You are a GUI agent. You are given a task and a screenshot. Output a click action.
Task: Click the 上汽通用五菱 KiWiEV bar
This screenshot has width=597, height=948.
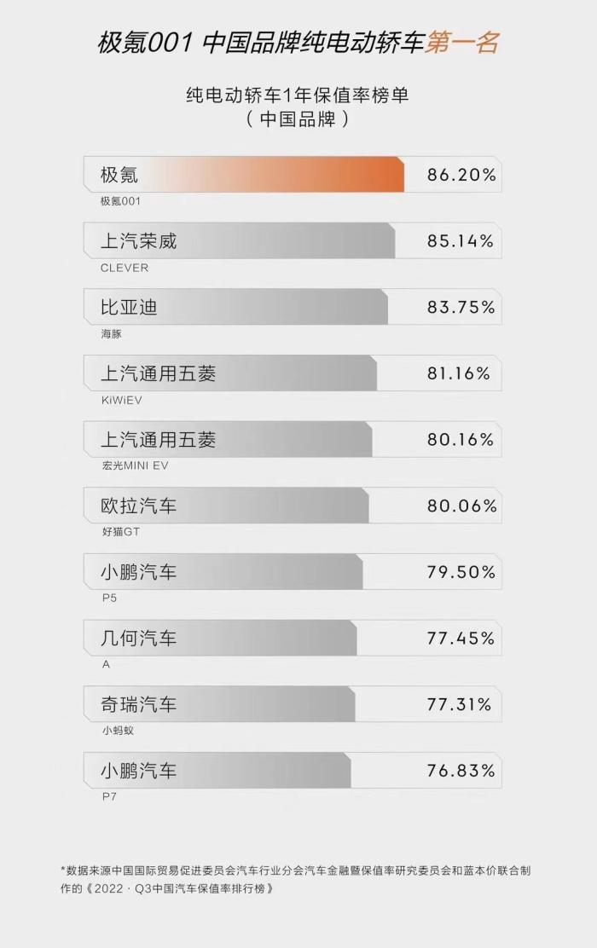230,373
